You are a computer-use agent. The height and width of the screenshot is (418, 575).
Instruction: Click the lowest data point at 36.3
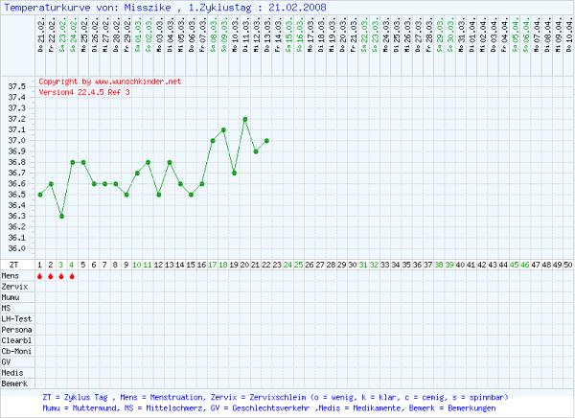pos(61,216)
